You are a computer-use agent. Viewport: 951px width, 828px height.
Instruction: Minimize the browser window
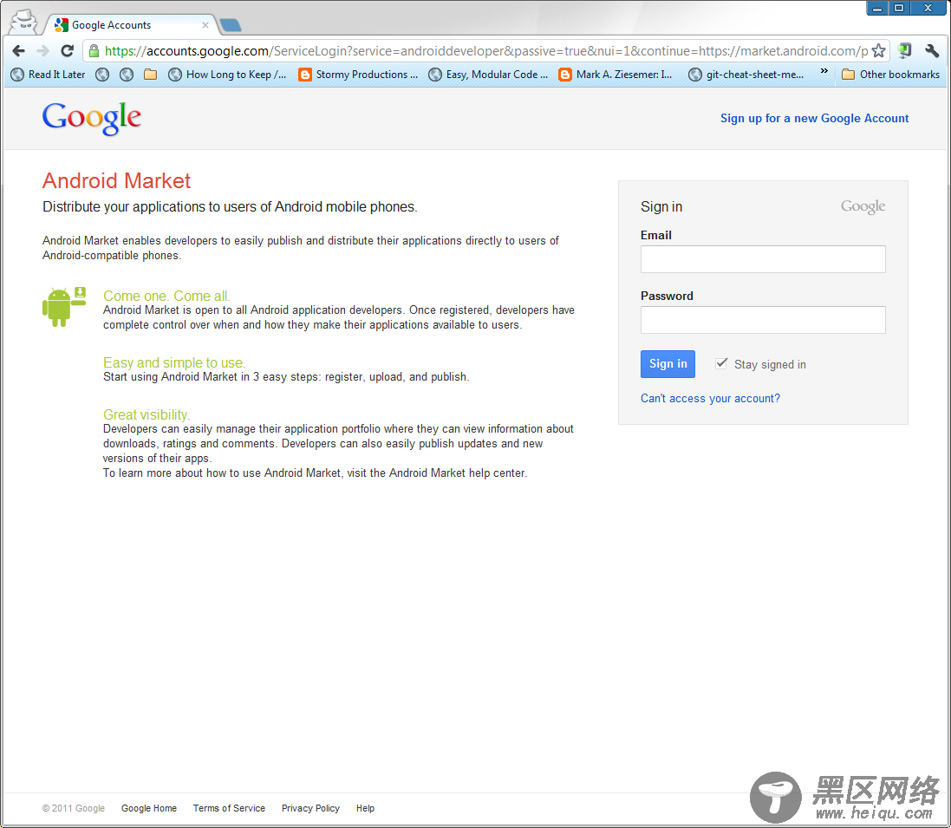877,9
